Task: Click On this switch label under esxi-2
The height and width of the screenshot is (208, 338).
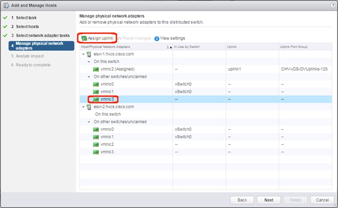Action: (108, 115)
